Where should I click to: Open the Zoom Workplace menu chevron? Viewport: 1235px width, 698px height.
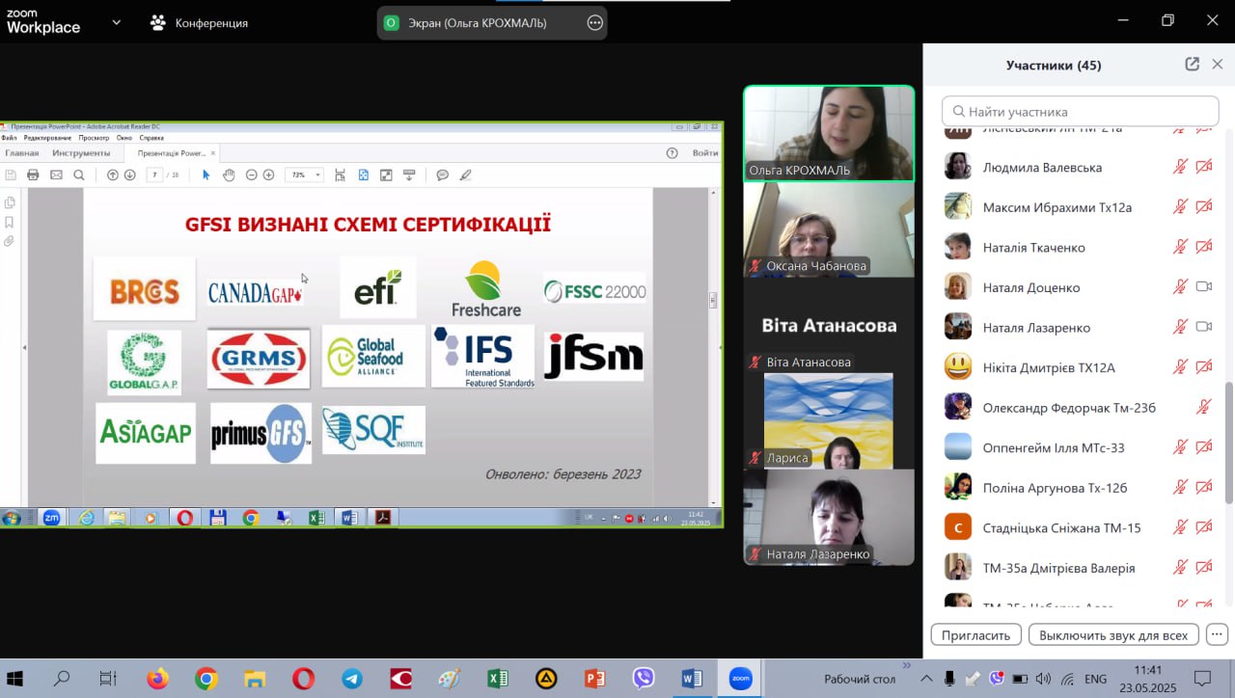click(116, 22)
